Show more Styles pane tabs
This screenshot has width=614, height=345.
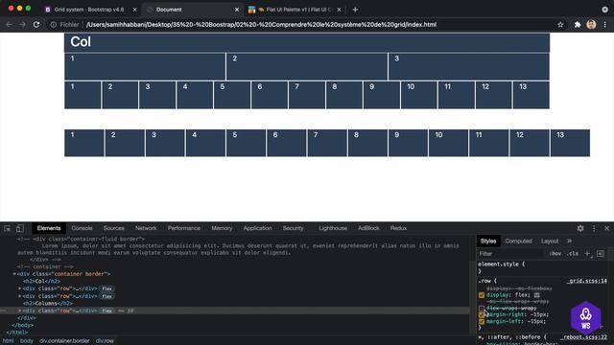[569, 241]
